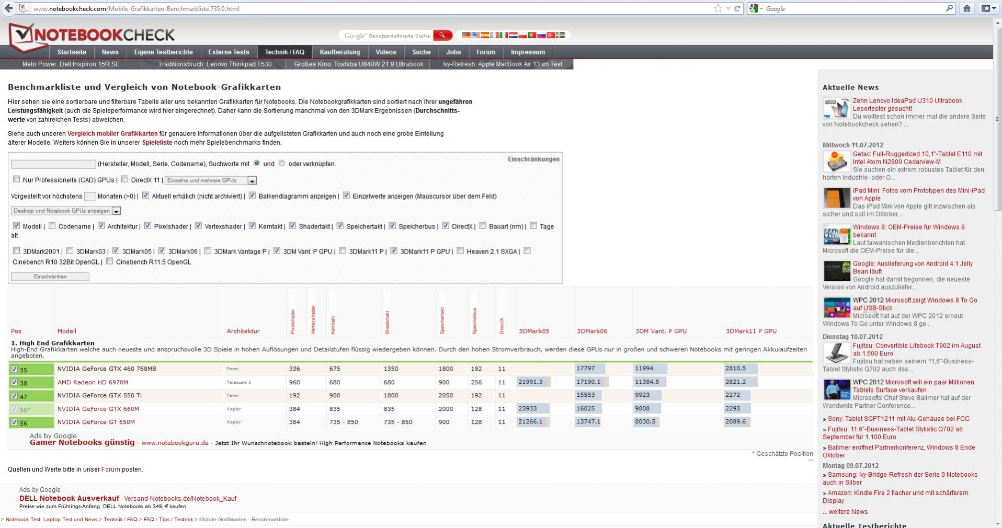
Task: Open the Startseite menu item
Action: pos(72,52)
